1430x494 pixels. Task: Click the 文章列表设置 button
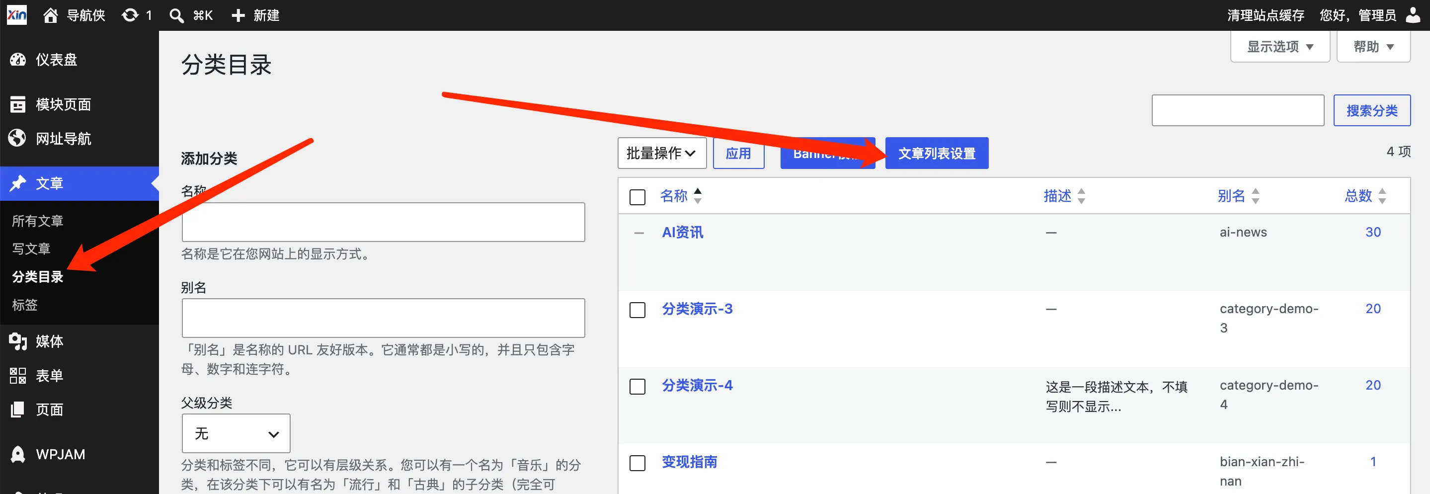pos(937,153)
